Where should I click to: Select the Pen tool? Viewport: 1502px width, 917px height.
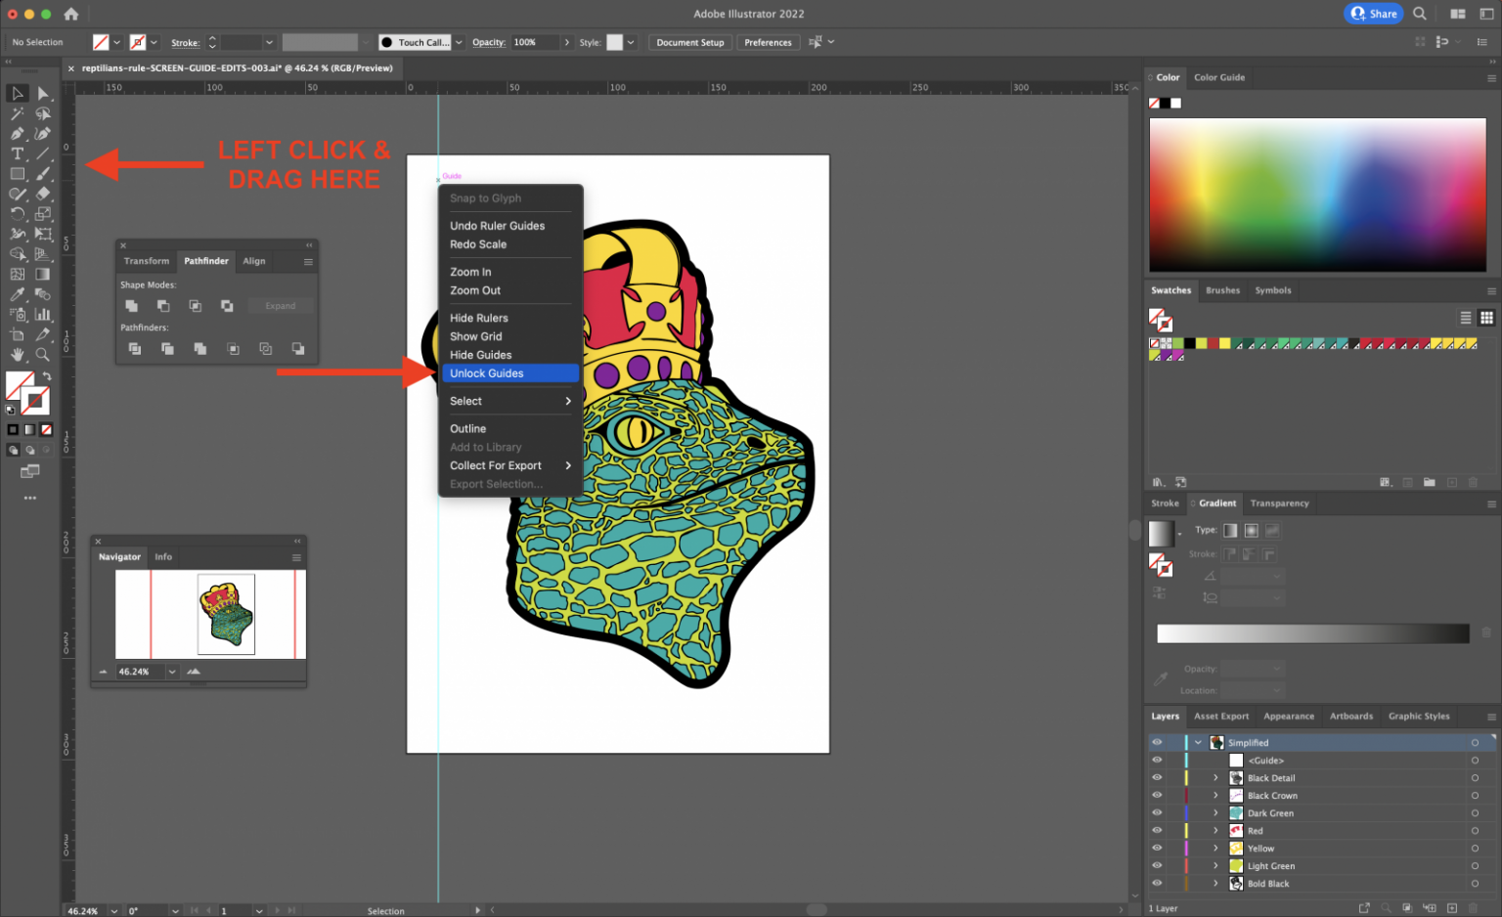click(17, 136)
